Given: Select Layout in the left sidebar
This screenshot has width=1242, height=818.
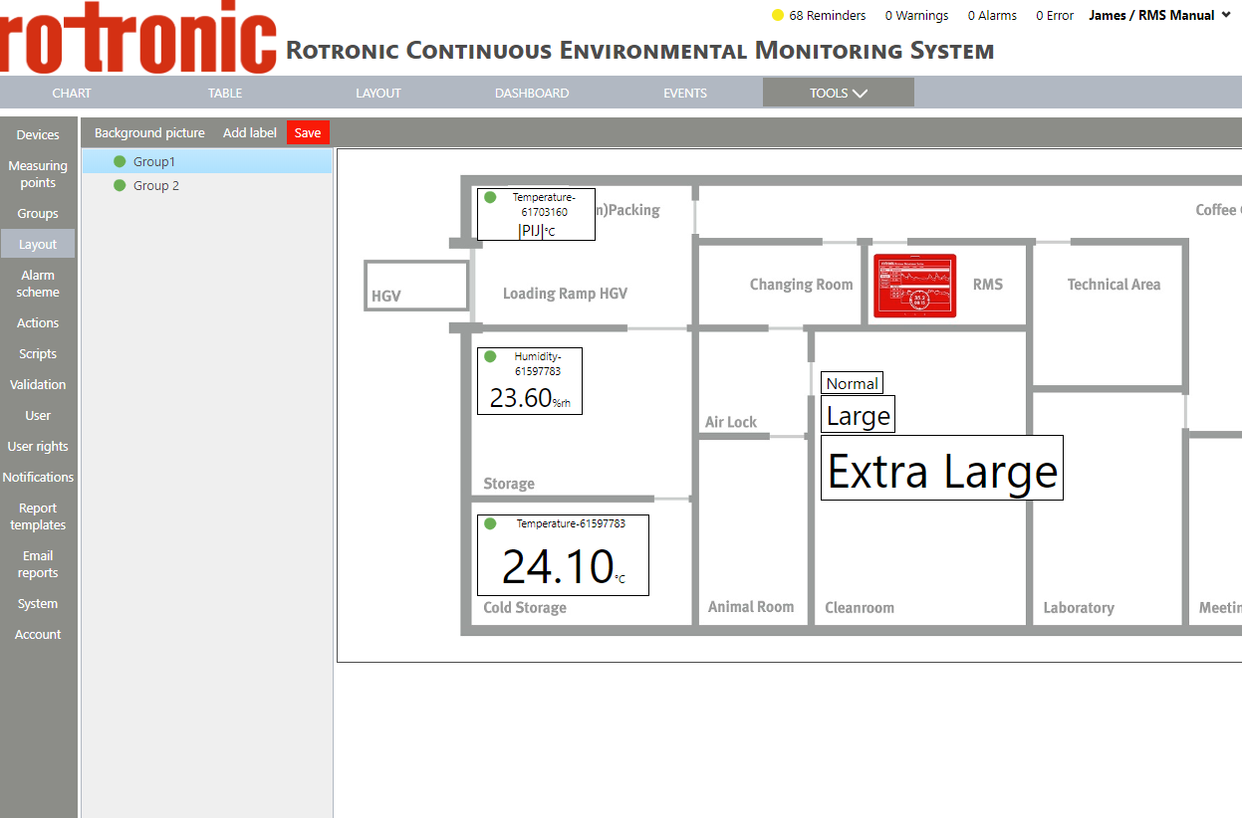Looking at the screenshot, I should (38, 244).
